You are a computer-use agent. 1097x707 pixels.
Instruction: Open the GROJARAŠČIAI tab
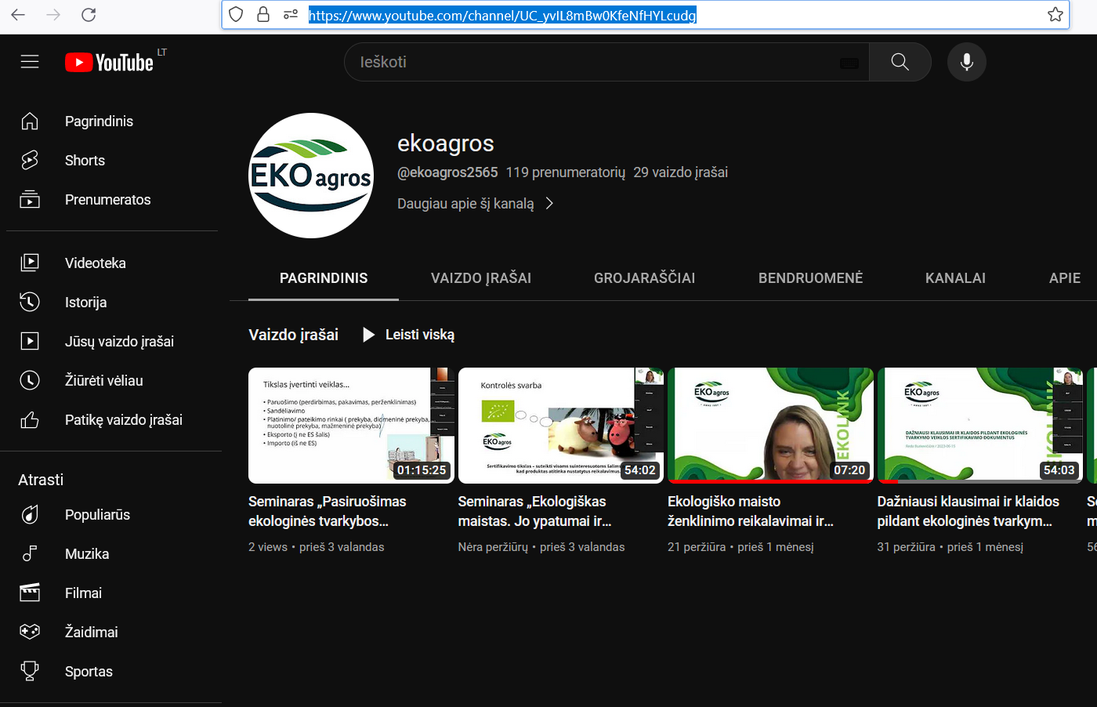[x=644, y=278]
